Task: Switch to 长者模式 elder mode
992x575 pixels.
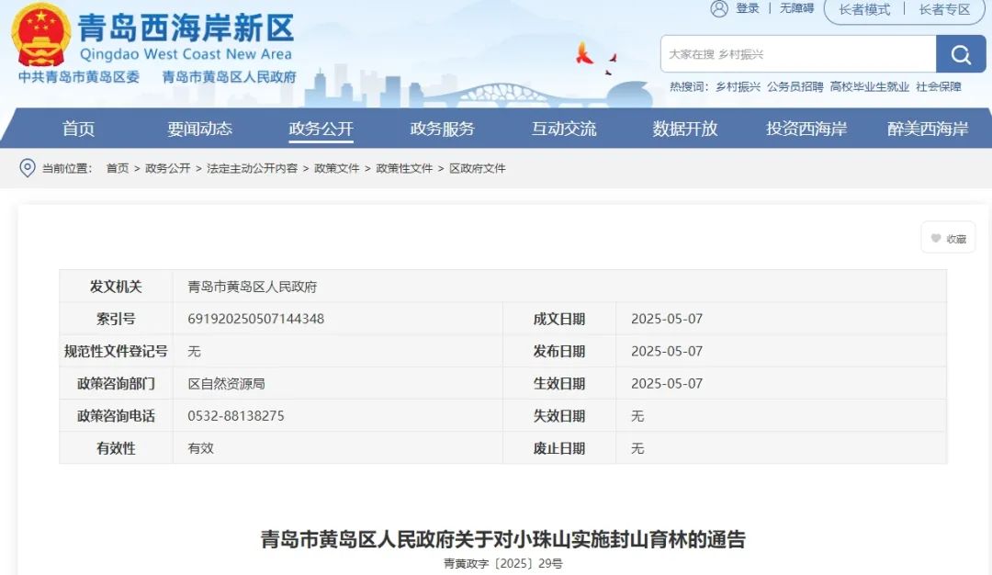Action: (864, 9)
